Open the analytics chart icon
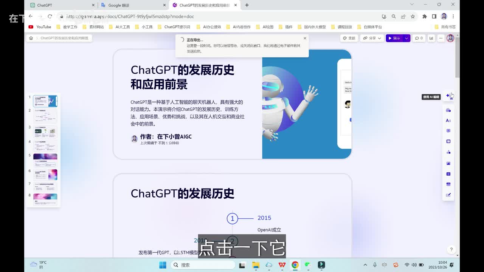Image resolution: width=484 pixels, height=272 pixels. point(431,38)
